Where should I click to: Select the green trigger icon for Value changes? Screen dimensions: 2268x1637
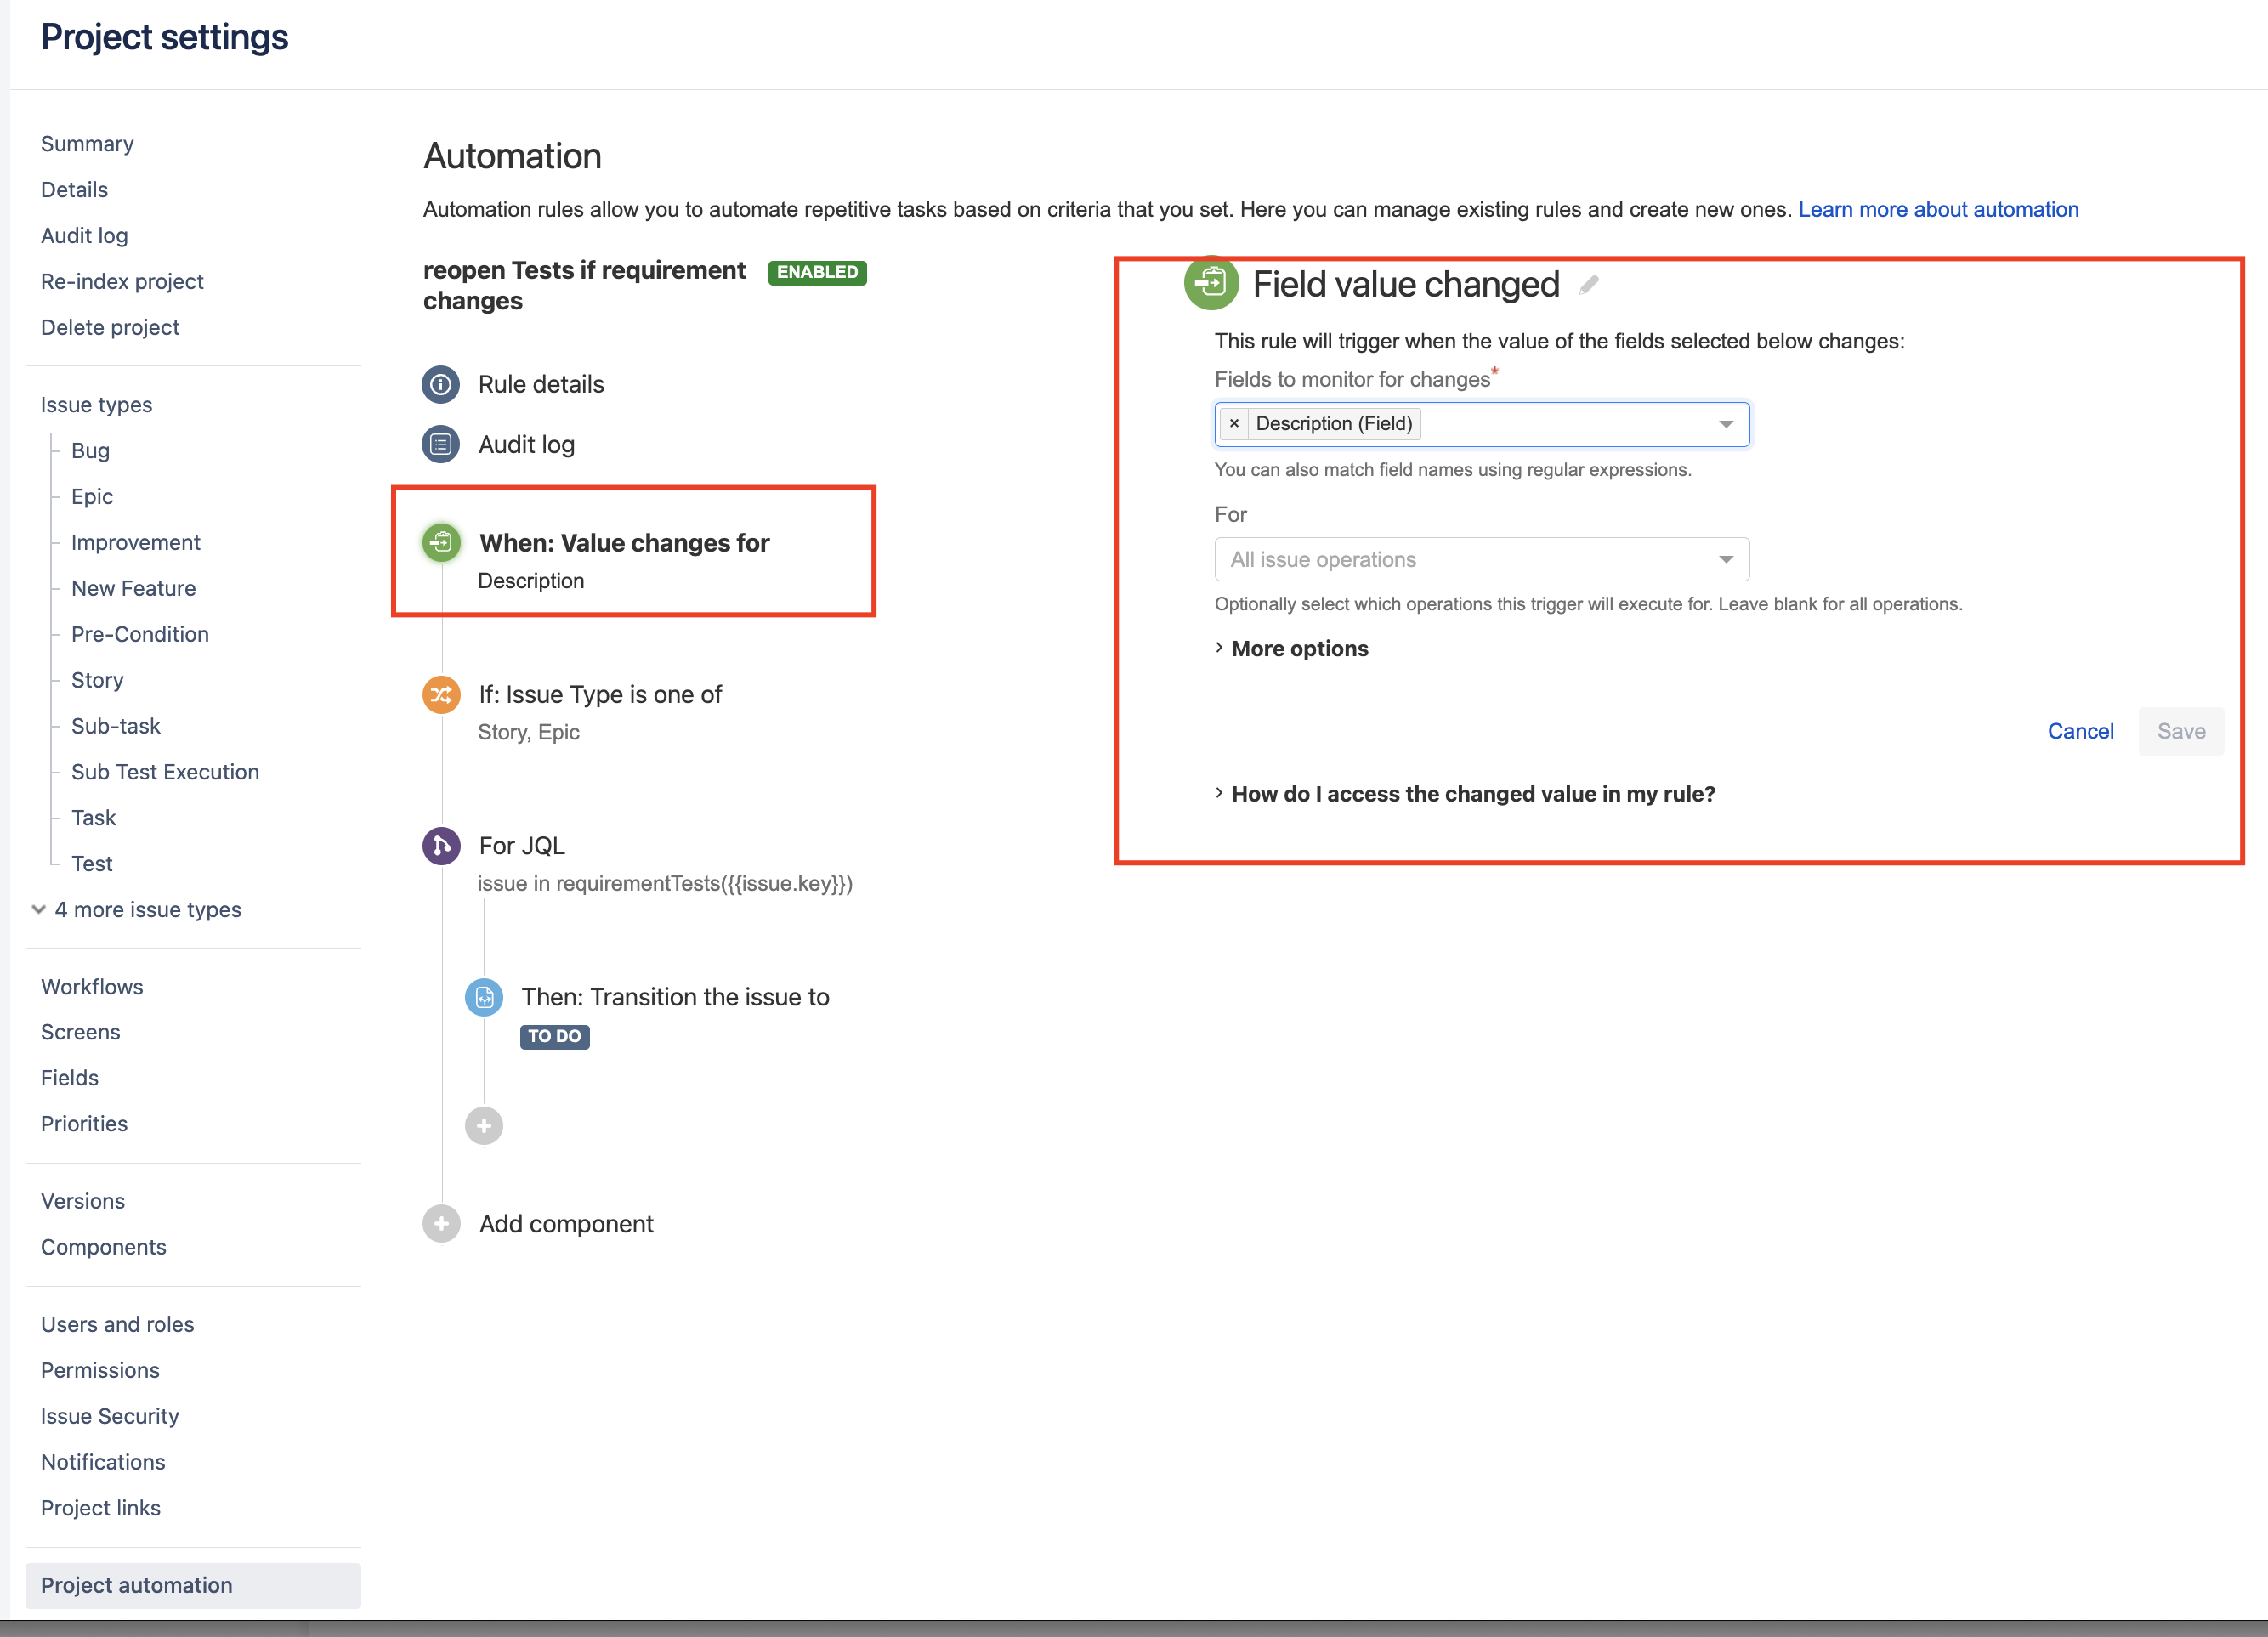441,543
